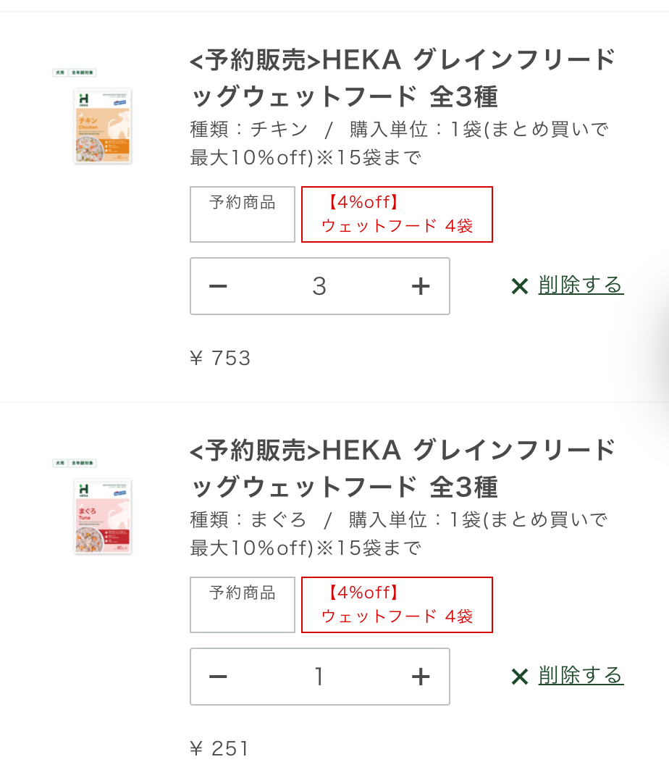This screenshot has width=669, height=778.
Task: Click 削除する link for the まぐろ item
Action: tap(581, 676)
